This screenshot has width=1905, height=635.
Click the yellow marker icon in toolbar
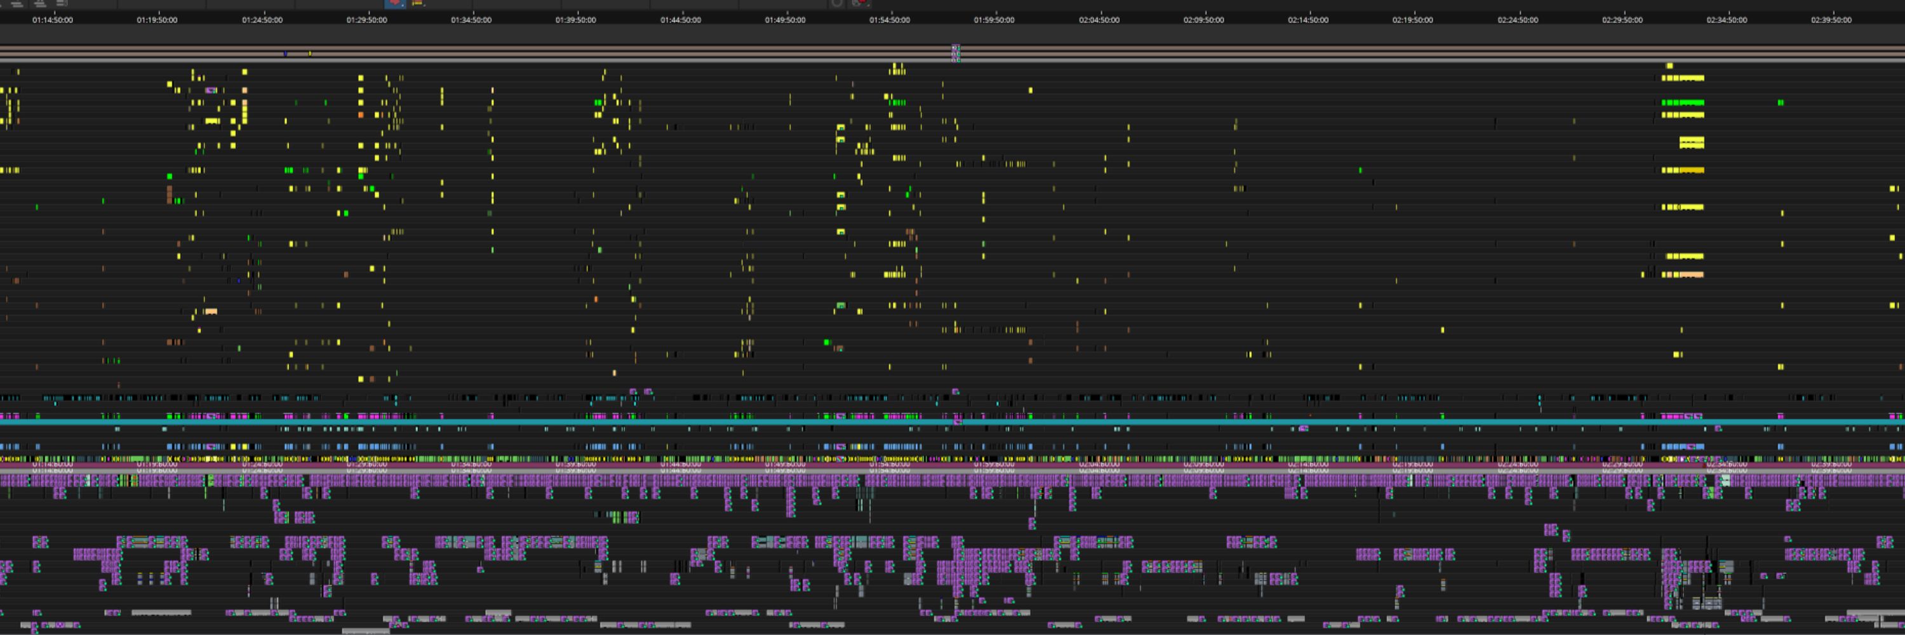pos(418,4)
